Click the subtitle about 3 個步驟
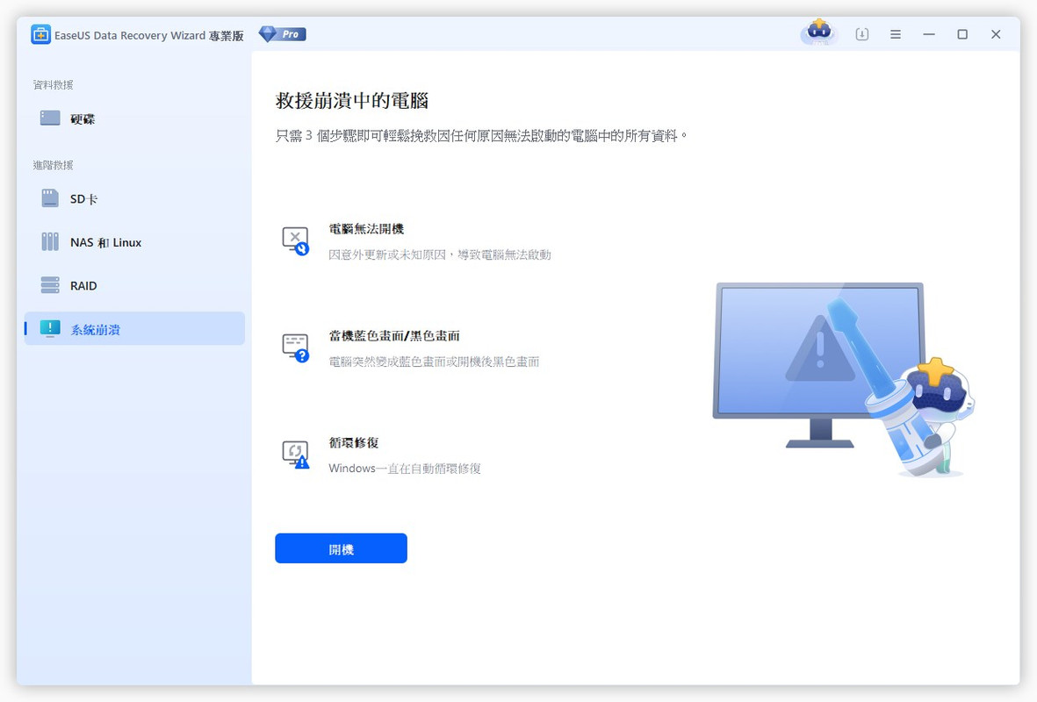Viewport: 1037px width, 702px height. (481, 135)
